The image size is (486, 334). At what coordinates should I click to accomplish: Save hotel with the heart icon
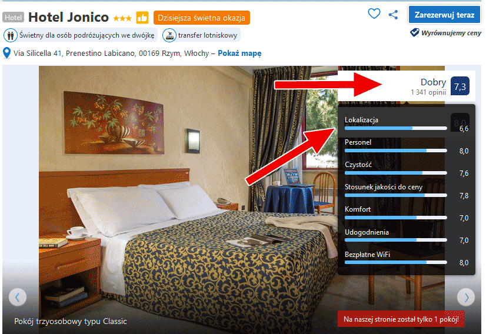374,14
